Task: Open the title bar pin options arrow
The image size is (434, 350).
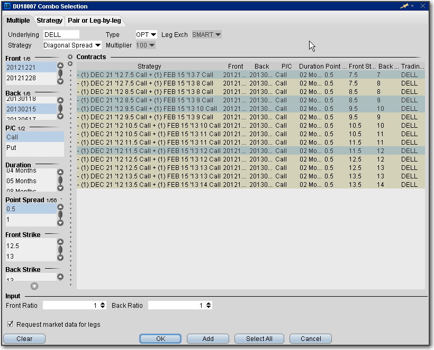Action: (412, 6)
